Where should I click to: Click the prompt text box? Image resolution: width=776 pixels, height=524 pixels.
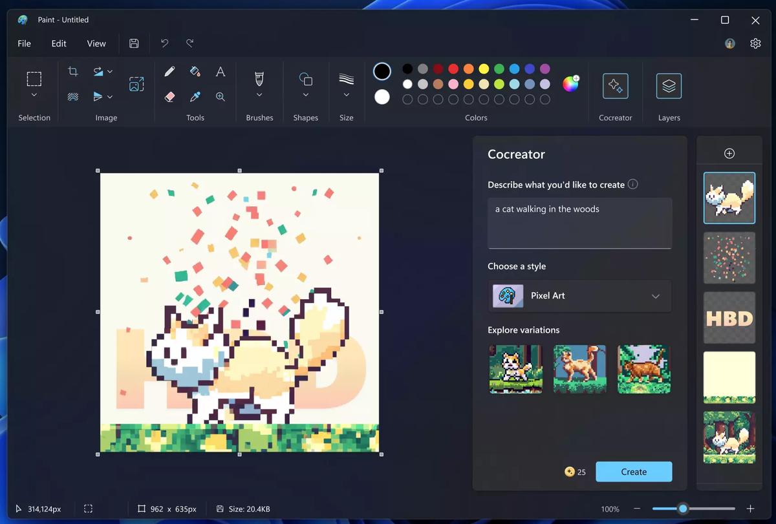(579, 223)
